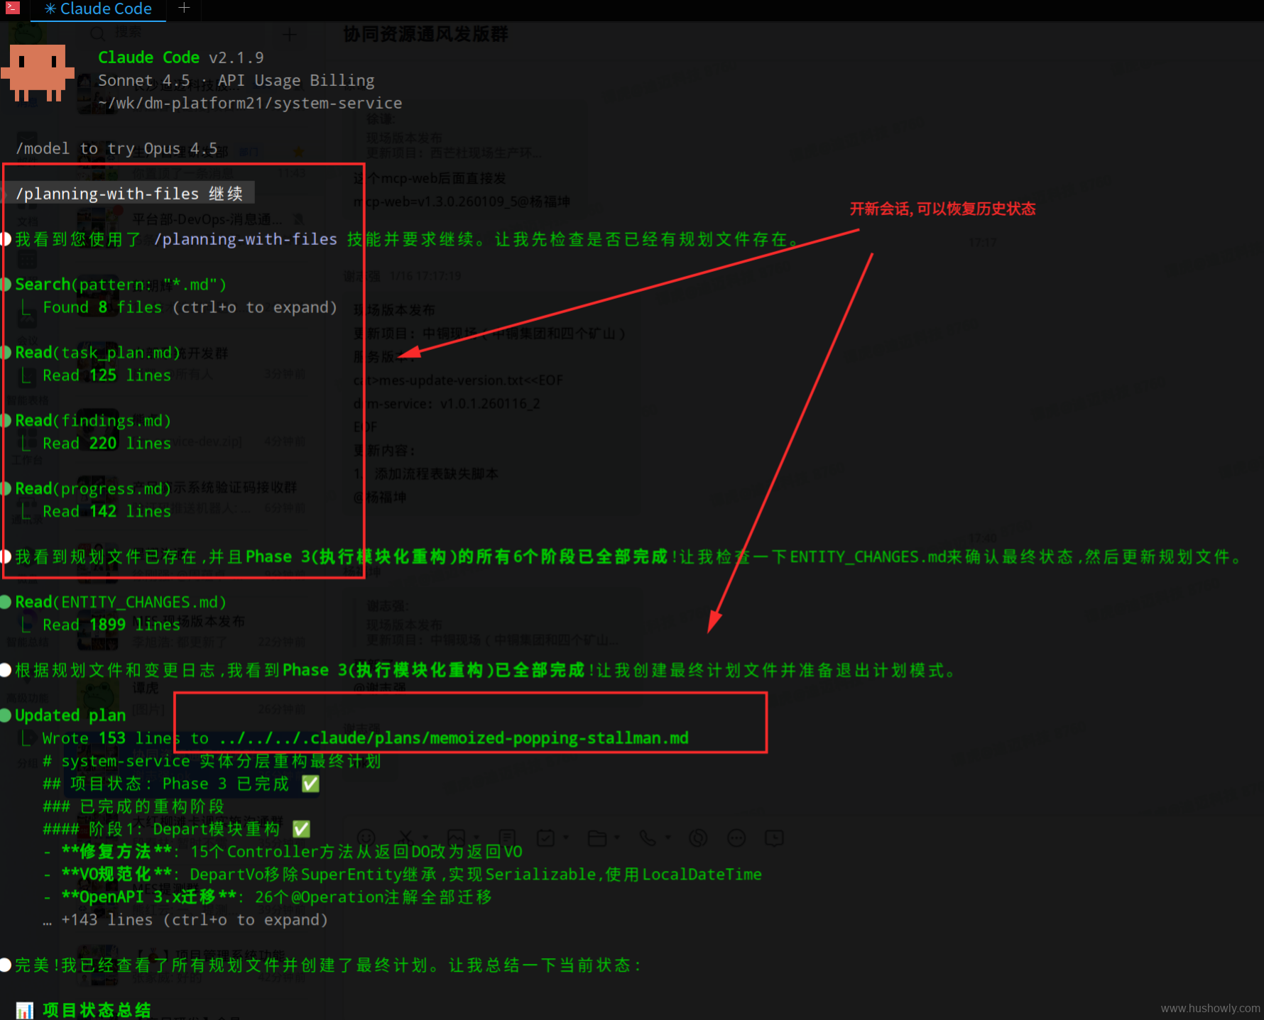1264x1020 pixels.
Task: Switch to the Claude Code terminal tab
Action: pos(98,9)
